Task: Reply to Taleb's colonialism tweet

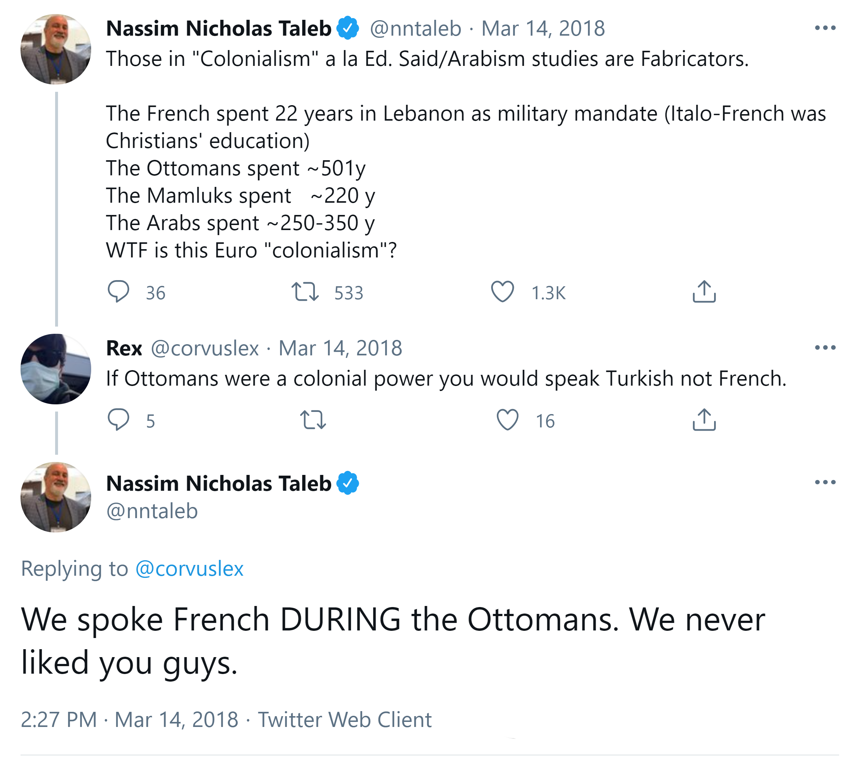Action: (x=119, y=291)
